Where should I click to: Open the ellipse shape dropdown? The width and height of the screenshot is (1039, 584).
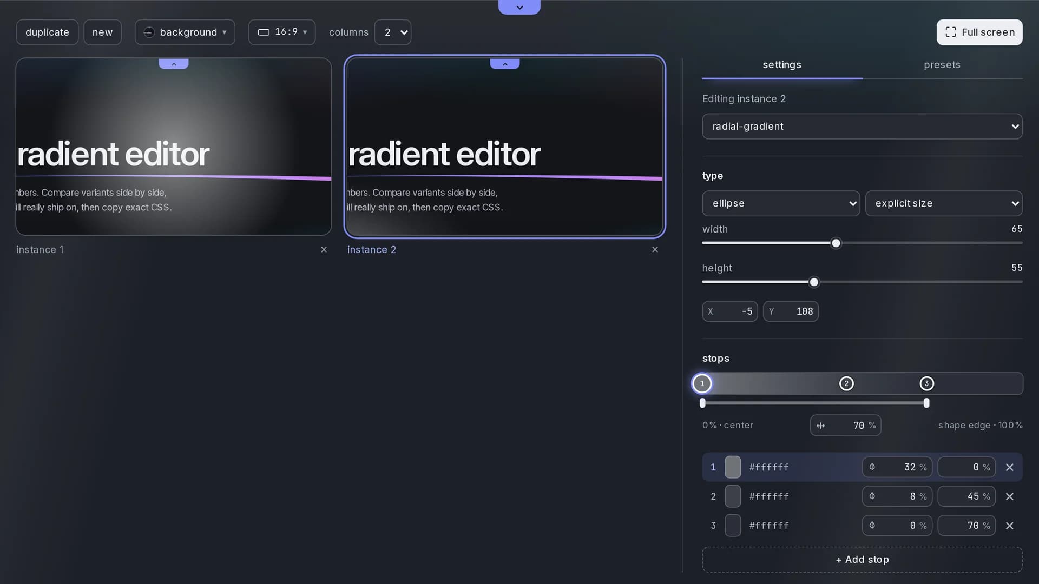coord(781,203)
